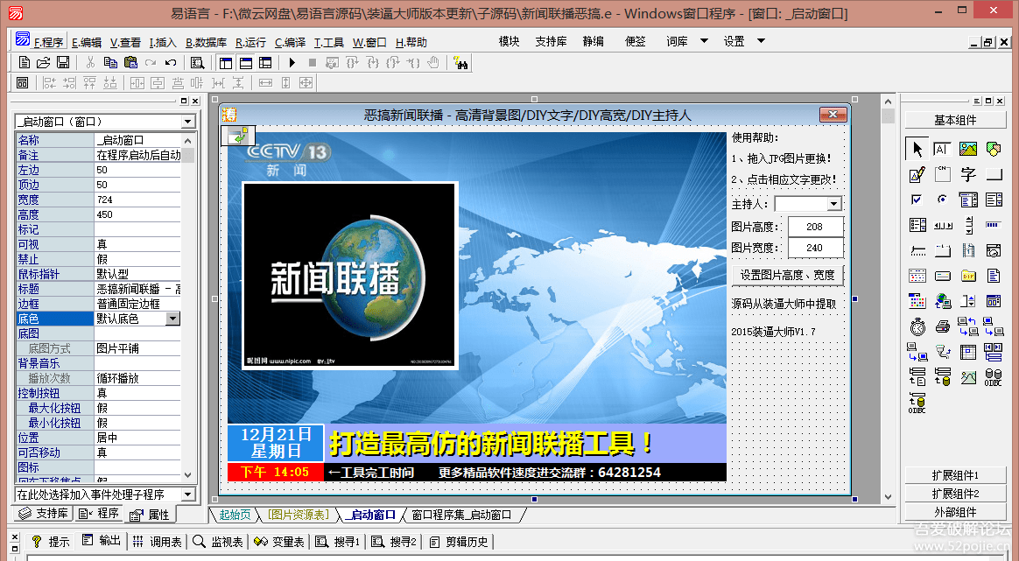Click the binoculars help search icon
Screen dimensions: 1019x561
click(x=460, y=63)
